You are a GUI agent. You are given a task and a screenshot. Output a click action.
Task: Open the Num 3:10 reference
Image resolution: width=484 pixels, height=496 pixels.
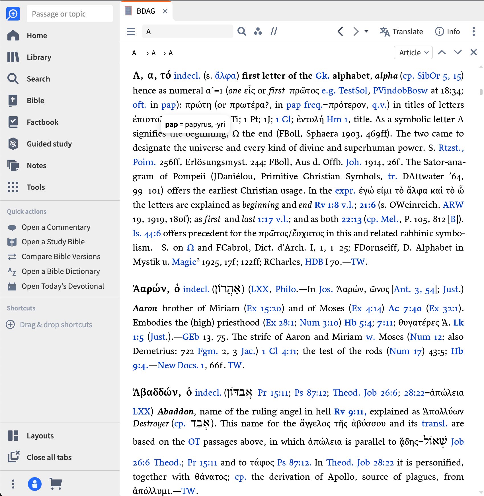319,322
